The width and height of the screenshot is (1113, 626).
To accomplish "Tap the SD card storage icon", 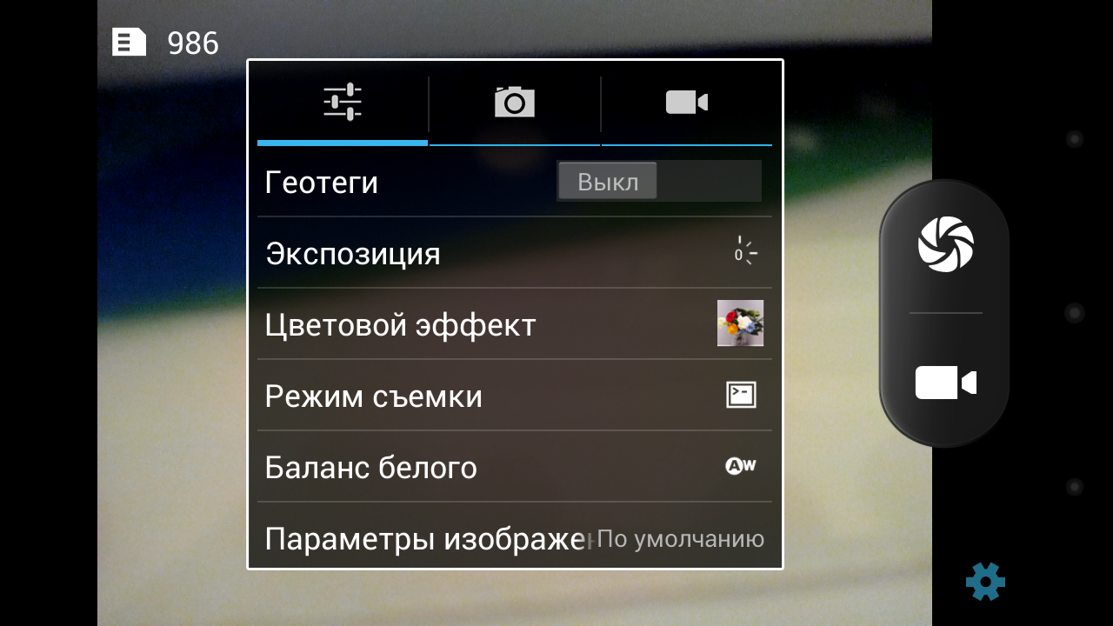I will [x=129, y=42].
